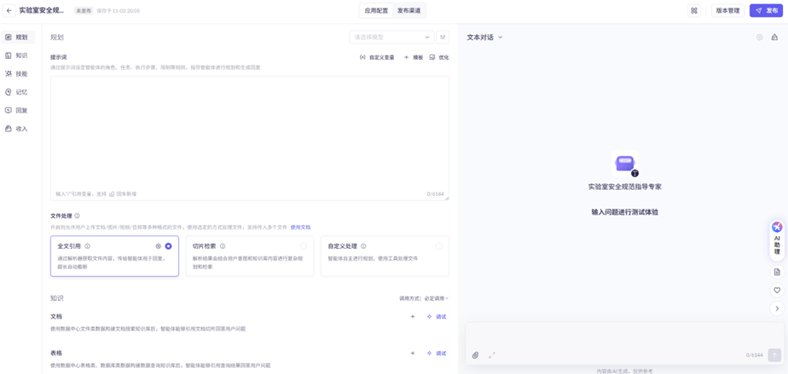Add a table with 表格 plus icon
788x374 pixels.
click(413, 354)
